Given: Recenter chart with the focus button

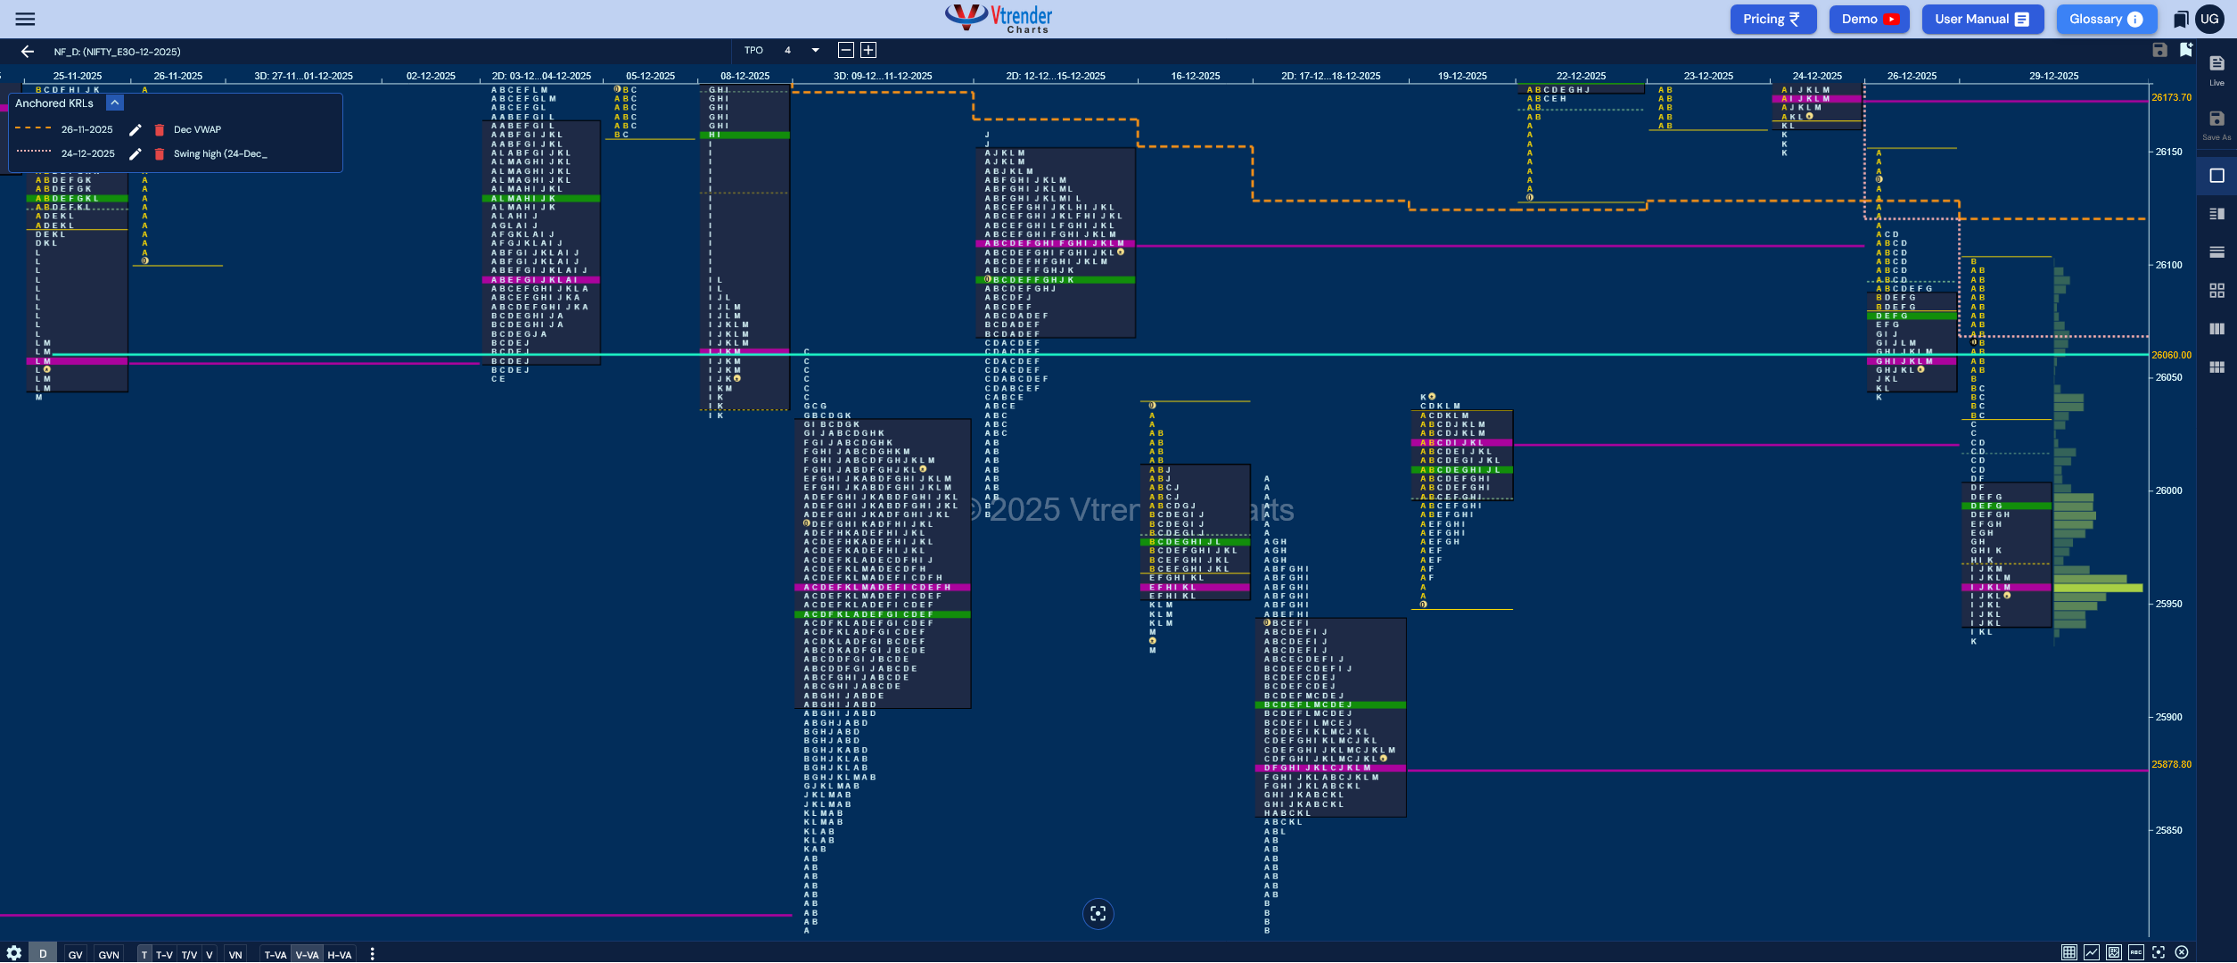Looking at the screenshot, I should [1098, 914].
